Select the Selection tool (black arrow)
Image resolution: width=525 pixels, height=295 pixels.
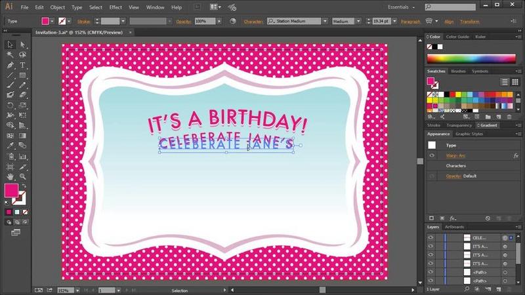(10, 45)
